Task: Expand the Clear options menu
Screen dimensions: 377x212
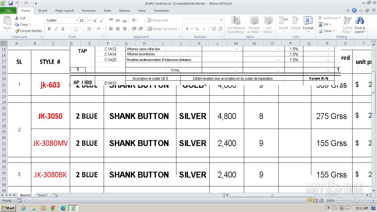Action: [326, 31]
